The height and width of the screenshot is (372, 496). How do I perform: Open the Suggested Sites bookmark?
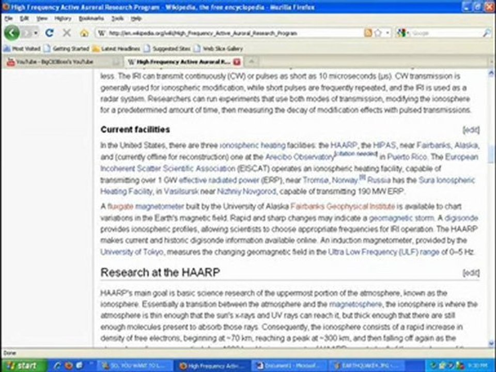(x=167, y=49)
